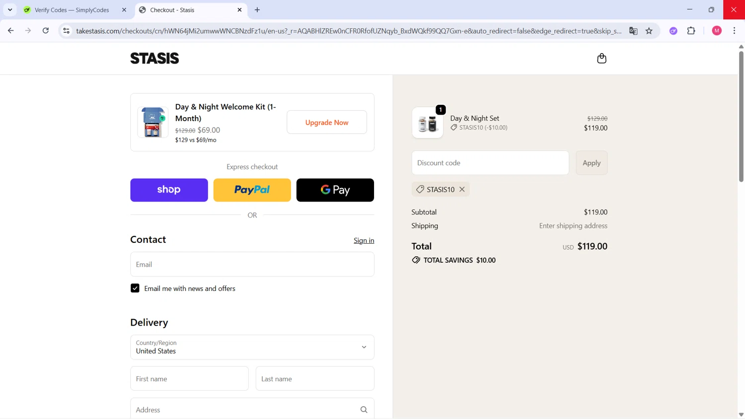Uncheck Email me with news and offers
This screenshot has height=419, width=745.
(135, 288)
